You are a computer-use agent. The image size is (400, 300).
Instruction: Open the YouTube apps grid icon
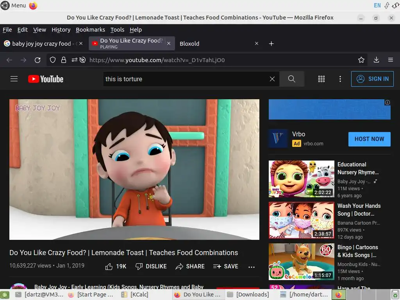pos(321,79)
